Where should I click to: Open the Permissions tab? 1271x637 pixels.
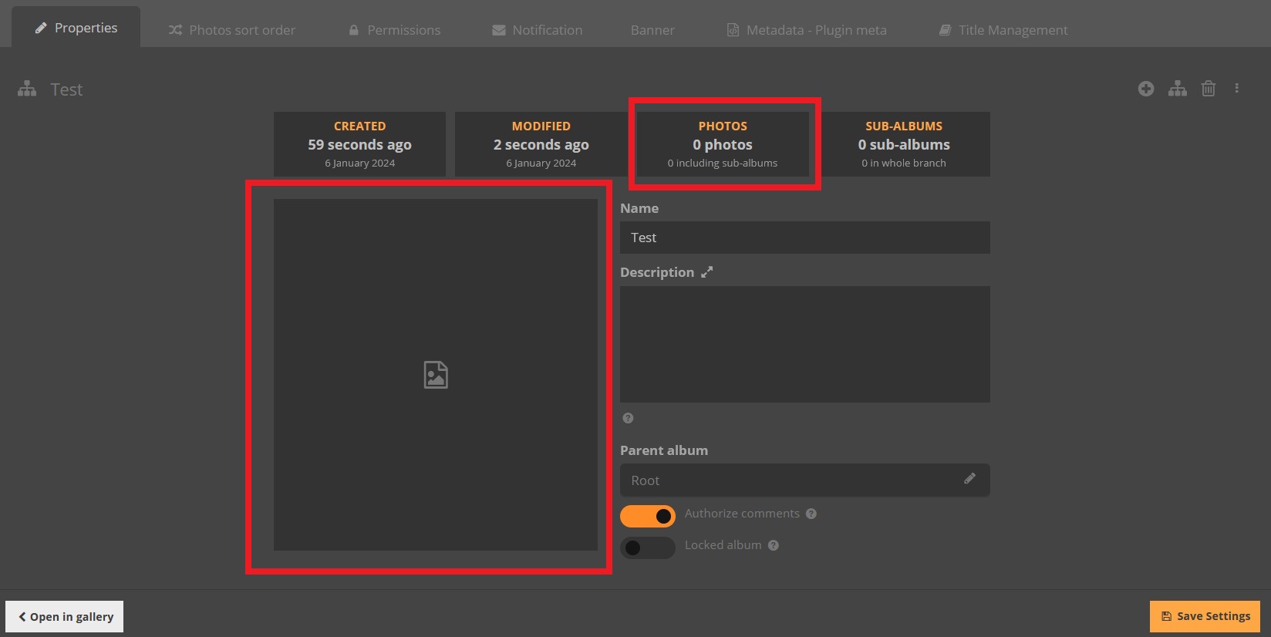tap(394, 30)
